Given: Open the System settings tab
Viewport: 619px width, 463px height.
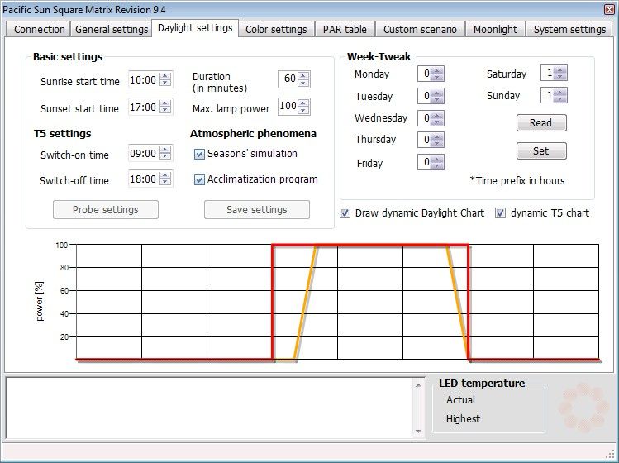Looking at the screenshot, I should [569, 29].
